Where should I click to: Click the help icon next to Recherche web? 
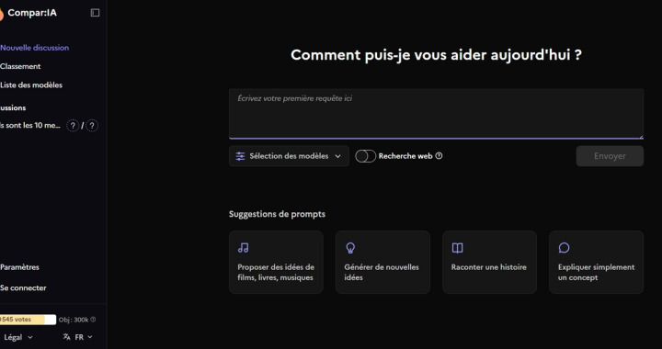(x=439, y=156)
